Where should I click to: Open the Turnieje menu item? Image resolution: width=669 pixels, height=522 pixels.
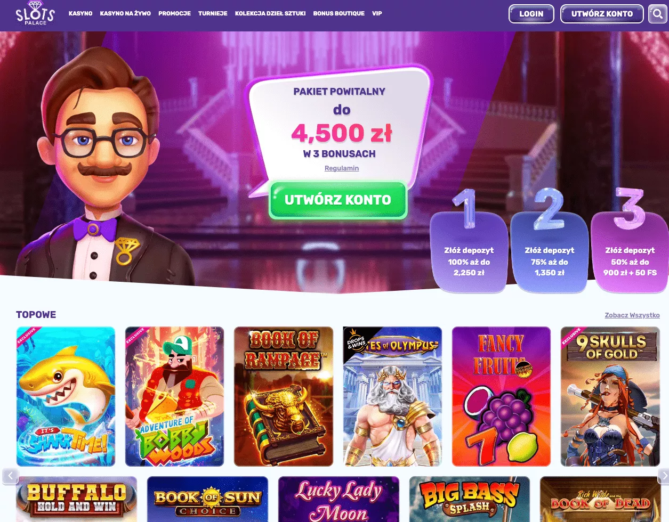(213, 13)
